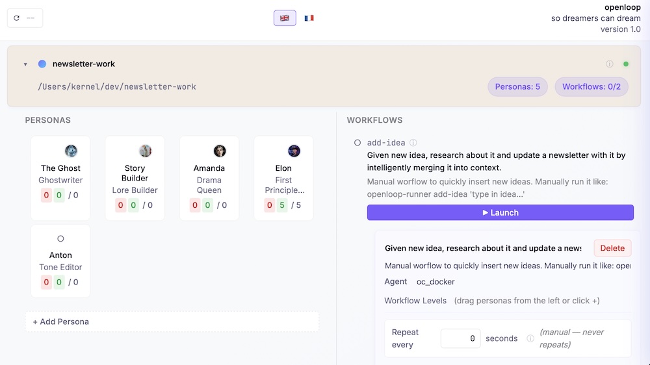Viewport: 650px width, 365px height.
Task: Select The Ghost persona name
Action: pyautogui.click(x=60, y=168)
